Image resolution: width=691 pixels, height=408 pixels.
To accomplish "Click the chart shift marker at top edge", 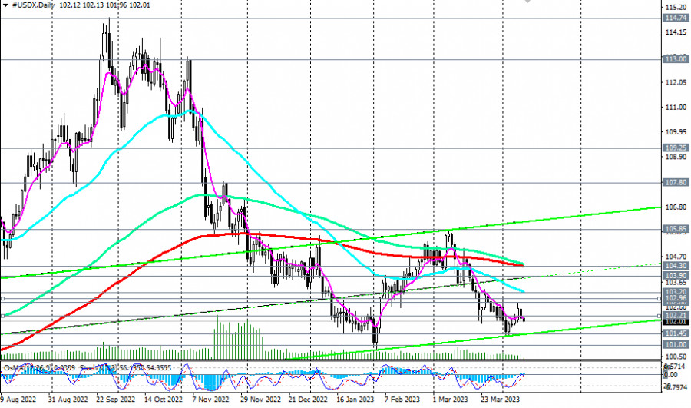I will (527, 2).
